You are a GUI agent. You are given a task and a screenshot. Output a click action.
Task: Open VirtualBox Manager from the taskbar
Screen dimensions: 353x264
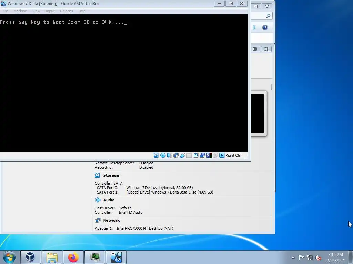pyautogui.click(x=31, y=257)
